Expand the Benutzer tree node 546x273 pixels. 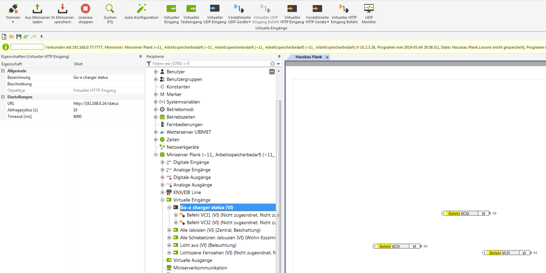[156, 72]
